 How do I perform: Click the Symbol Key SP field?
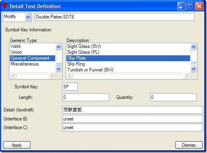tap(70, 87)
